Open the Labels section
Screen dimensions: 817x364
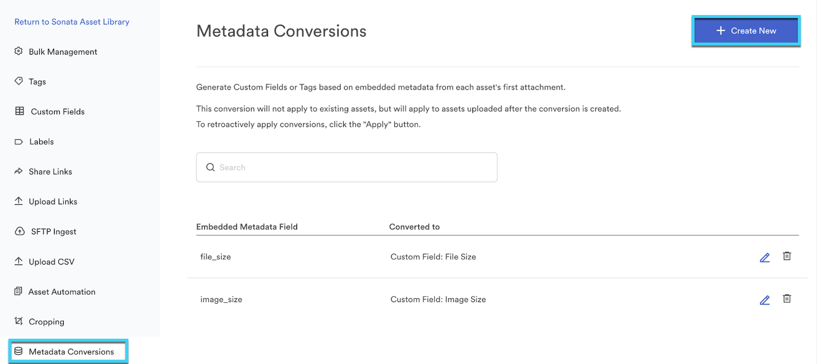[x=41, y=142]
